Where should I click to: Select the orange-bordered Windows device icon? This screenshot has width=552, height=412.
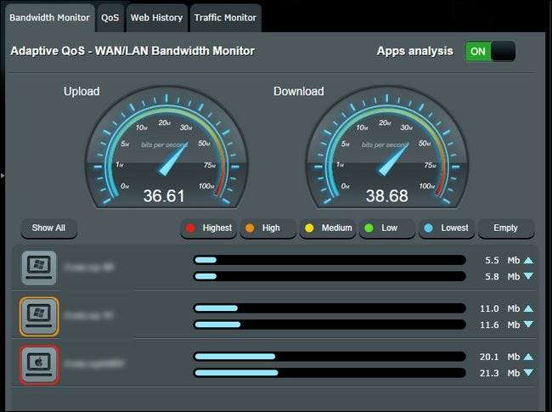coord(38,316)
